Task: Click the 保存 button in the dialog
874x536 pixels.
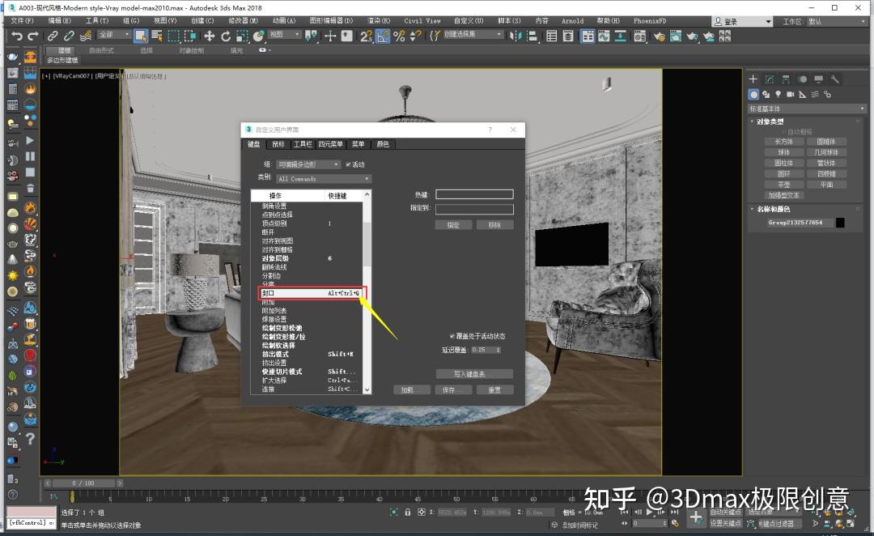Action: pyautogui.click(x=453, y=389)
